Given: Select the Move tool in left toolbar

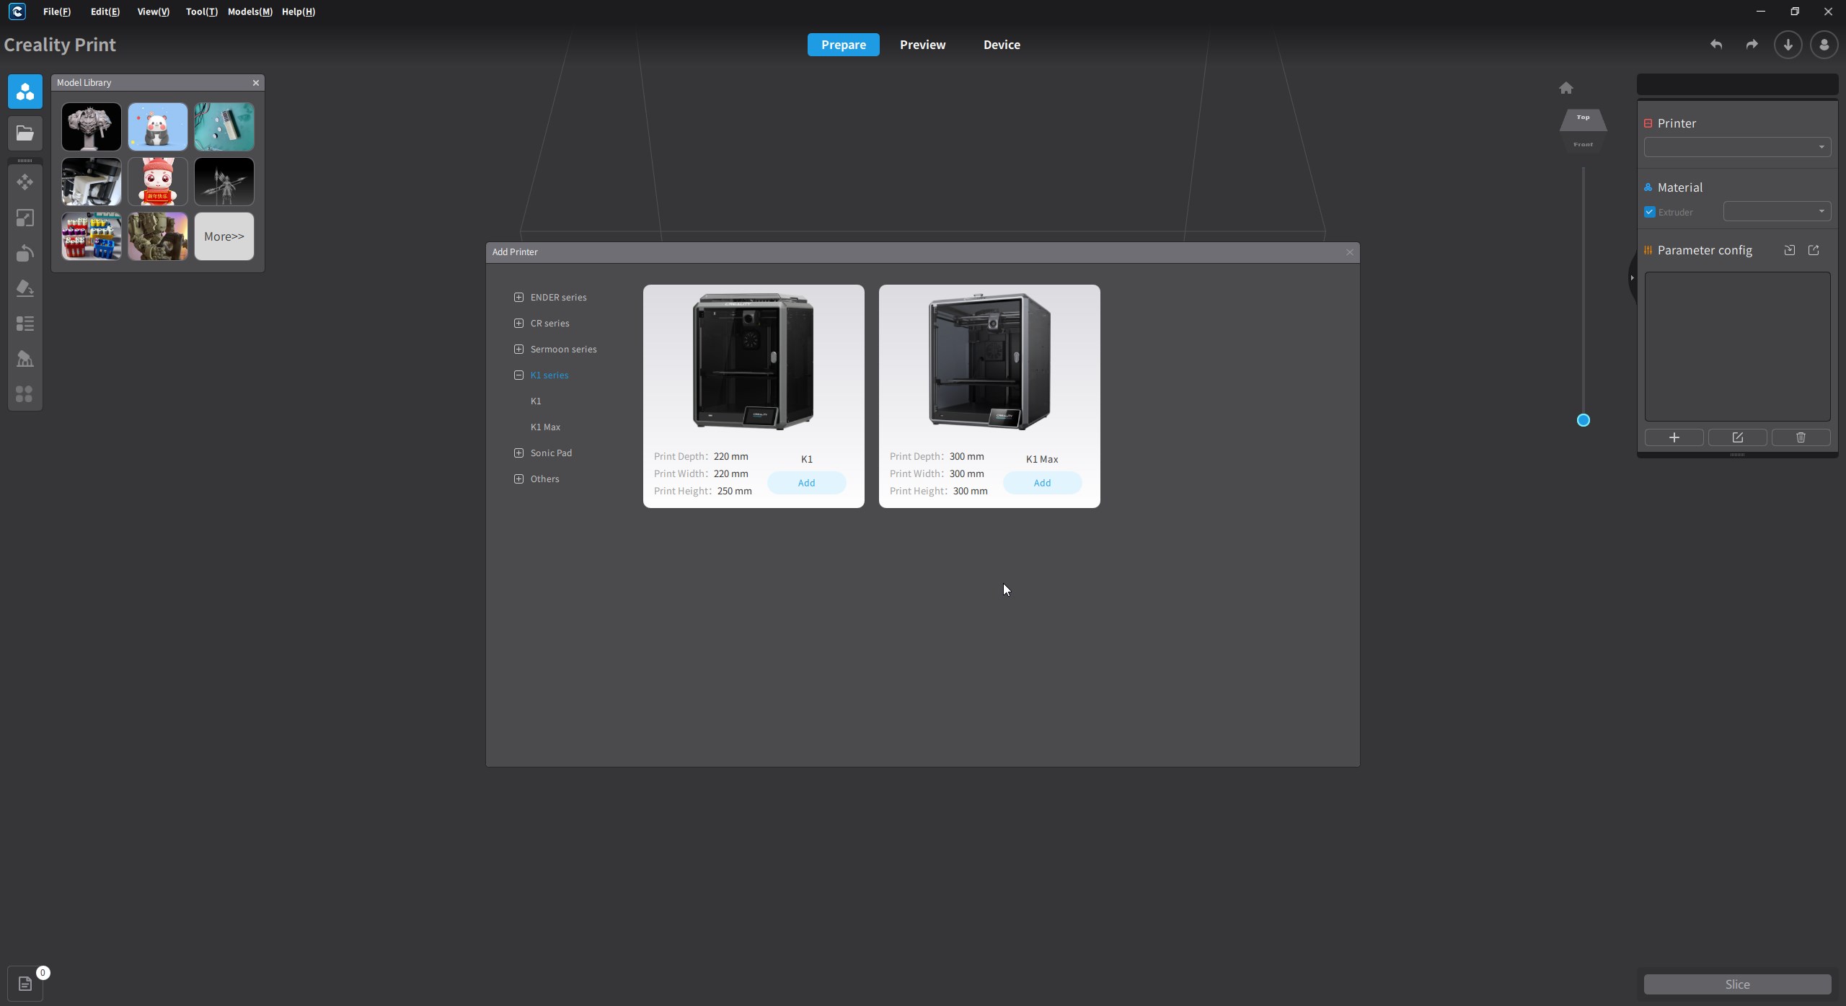Looking at the screenshot, I should point(25,182).
